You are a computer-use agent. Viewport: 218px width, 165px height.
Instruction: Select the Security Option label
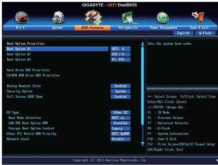20,91
